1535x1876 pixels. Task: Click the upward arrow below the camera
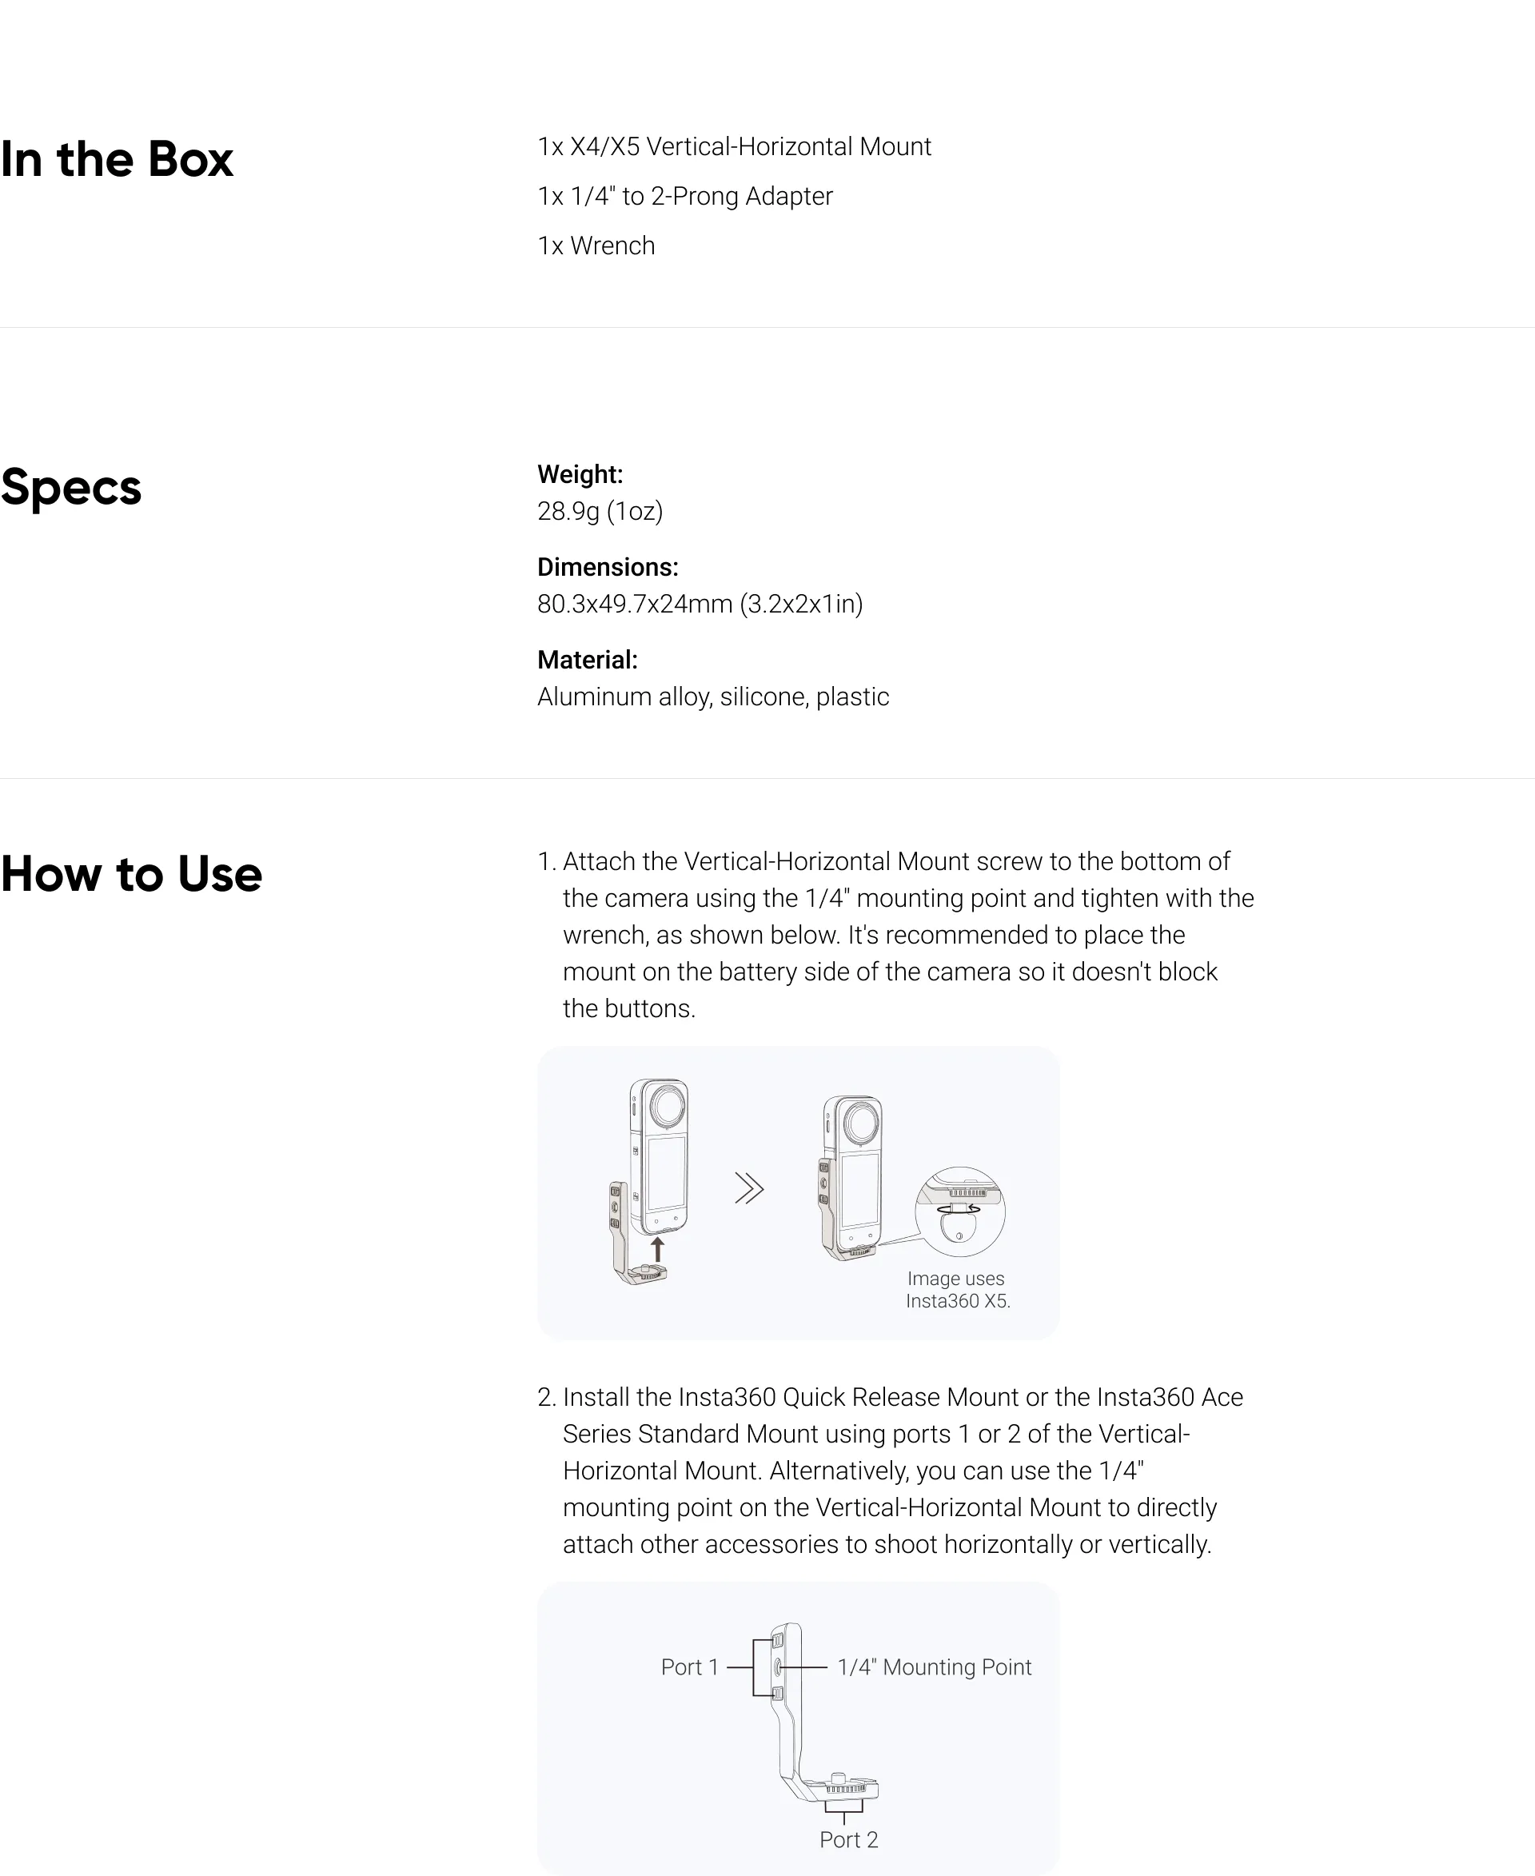[657, 1249]
